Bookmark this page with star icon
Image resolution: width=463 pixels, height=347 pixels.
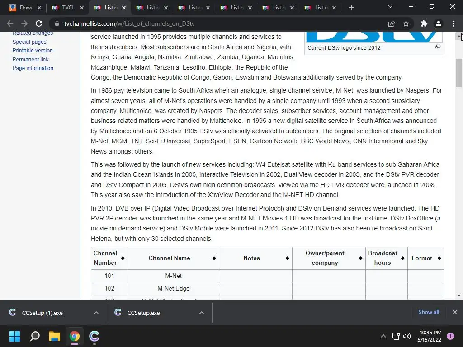[x=406, y=23]
